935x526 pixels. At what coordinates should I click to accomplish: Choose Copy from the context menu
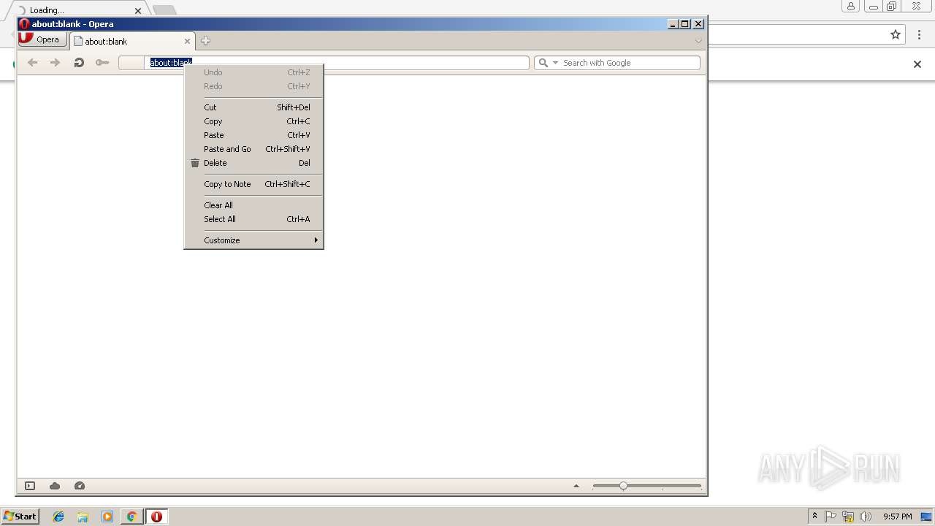pyautogui.click(x=253, y=121)
